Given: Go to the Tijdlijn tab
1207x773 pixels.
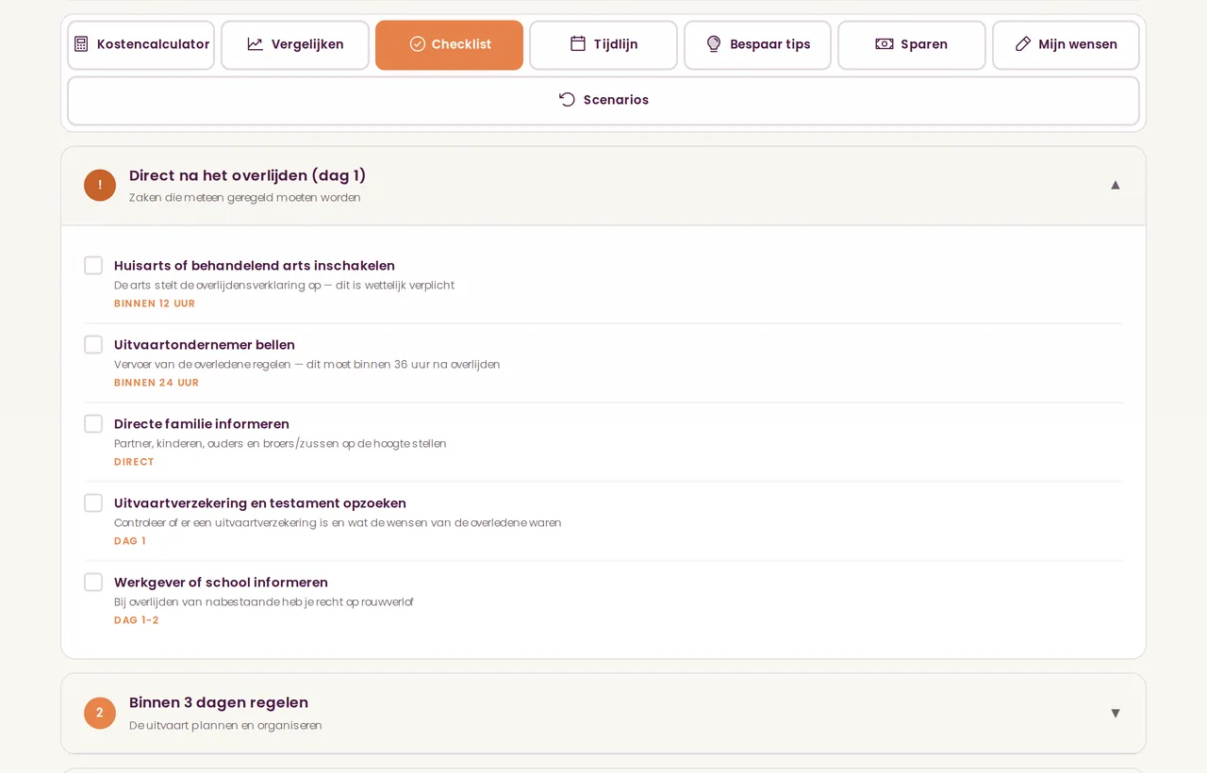Looking at the screenshot, I should [x=603, y=45].
